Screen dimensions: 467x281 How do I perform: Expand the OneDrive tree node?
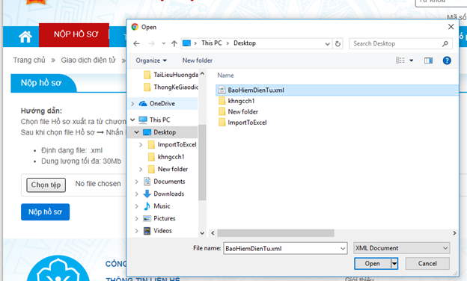[132, 103]
